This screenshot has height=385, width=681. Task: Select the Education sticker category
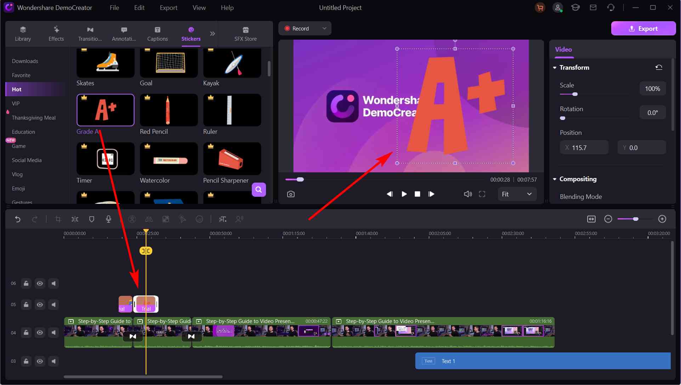coord(23,132)
